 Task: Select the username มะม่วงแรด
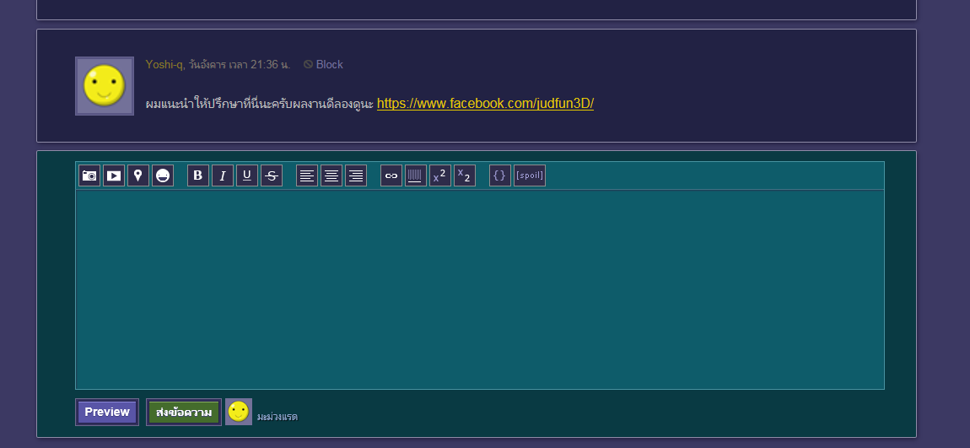278,417
